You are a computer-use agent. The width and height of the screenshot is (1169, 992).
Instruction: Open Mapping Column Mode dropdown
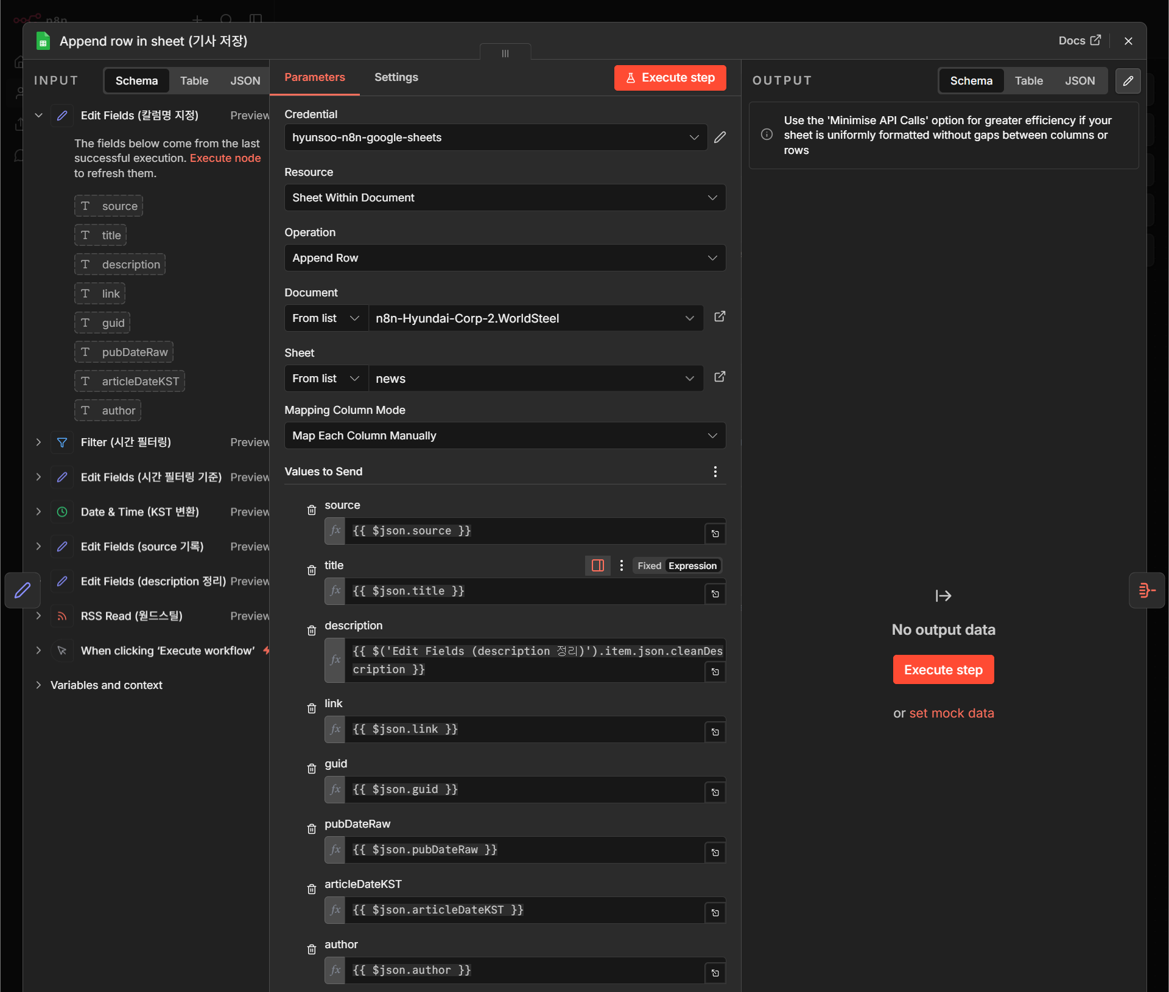click(505, 436)
